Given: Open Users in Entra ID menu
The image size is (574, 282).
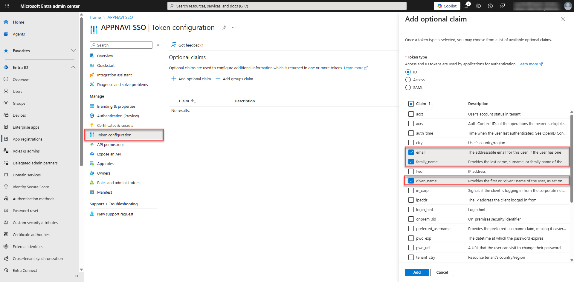Looking at the screenshot, I should pyautogui.click(x=17, y=91).
